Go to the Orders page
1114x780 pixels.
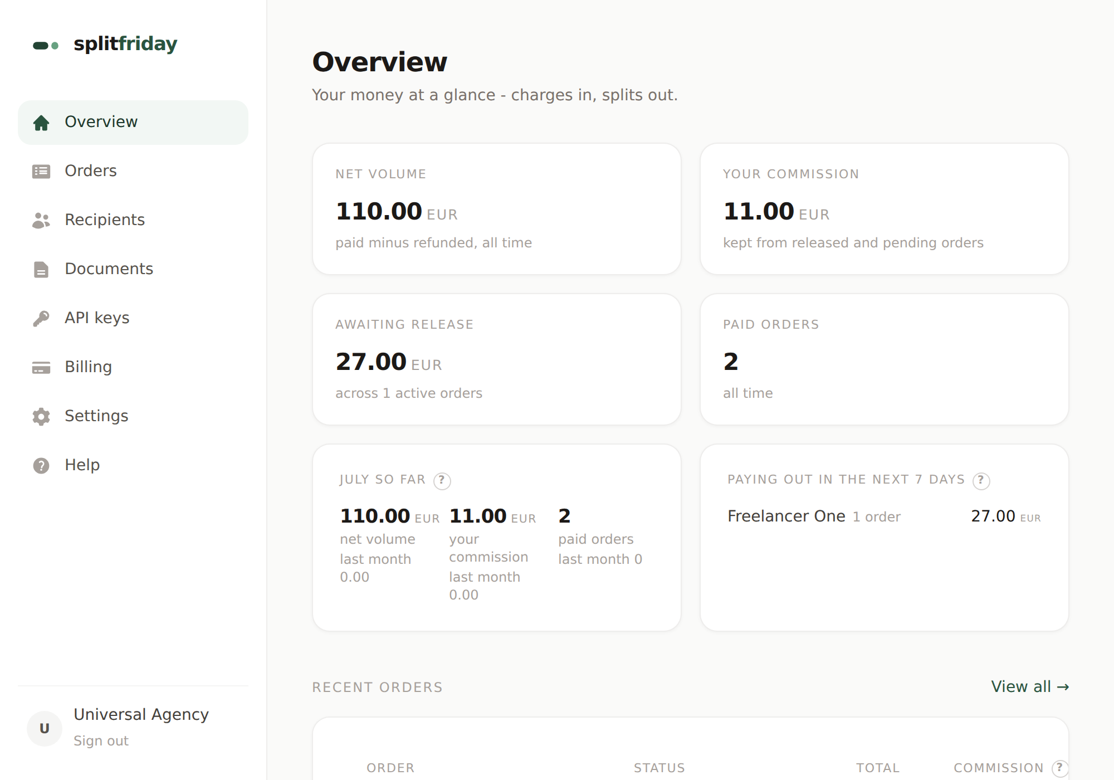click(133, 171)
